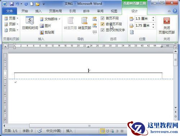Open Word Help question mark icon
The width and height of the screenshot is (180, 136).
(x=175, y=11)
